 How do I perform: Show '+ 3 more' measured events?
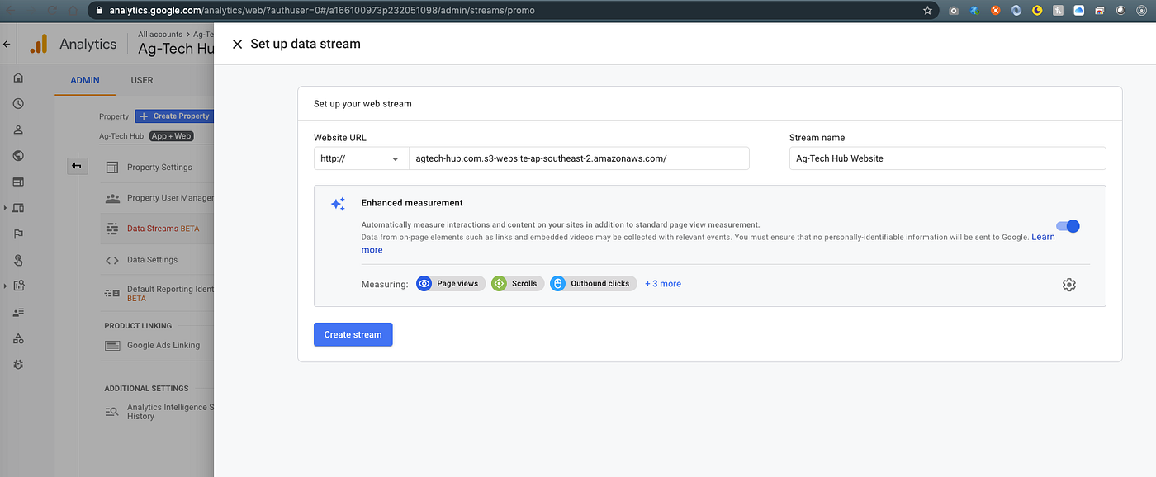click(x=663, y=284)
